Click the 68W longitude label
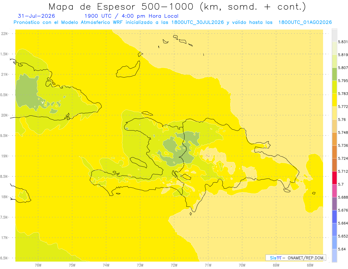 click(x=310, y=265)
